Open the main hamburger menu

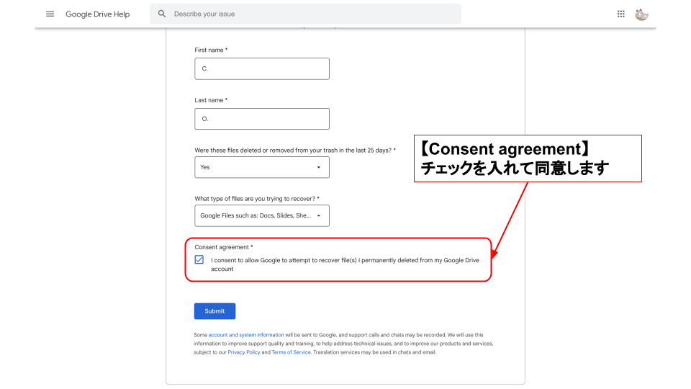pos(50,14)
